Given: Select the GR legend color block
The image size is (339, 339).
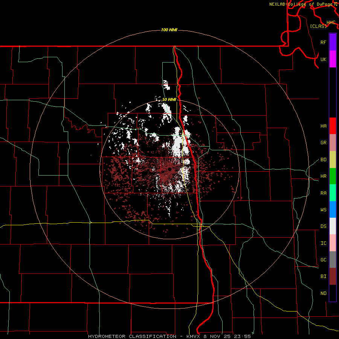Looking at the screenshot, I should tap(333, 142).
